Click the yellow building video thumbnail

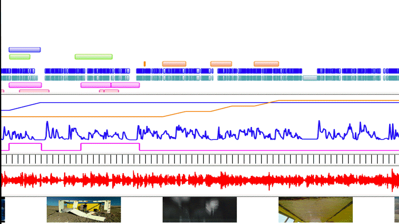[84, 210]
